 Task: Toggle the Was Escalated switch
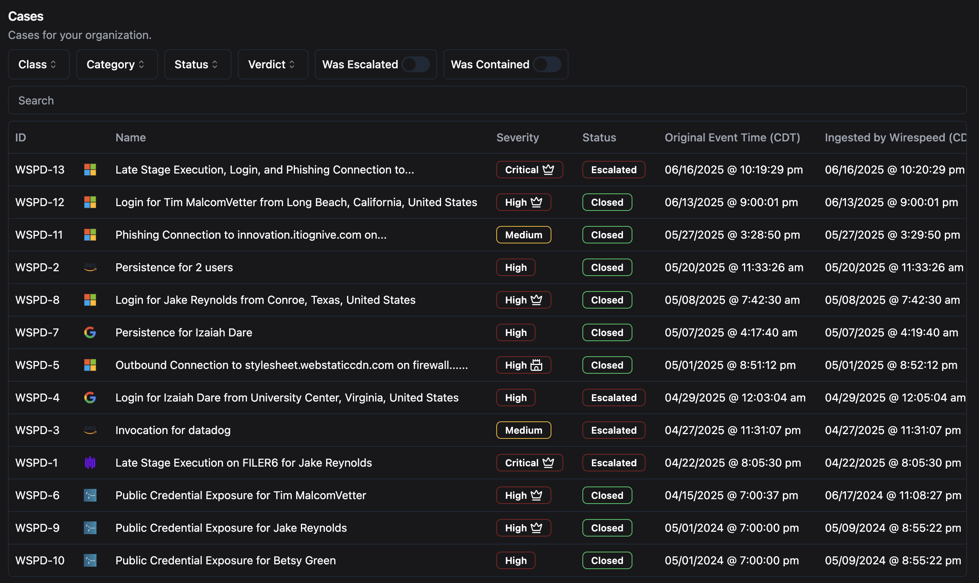pos(416,64)
